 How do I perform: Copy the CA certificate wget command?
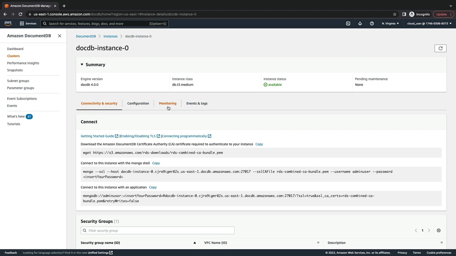click(x=259, y=144)
